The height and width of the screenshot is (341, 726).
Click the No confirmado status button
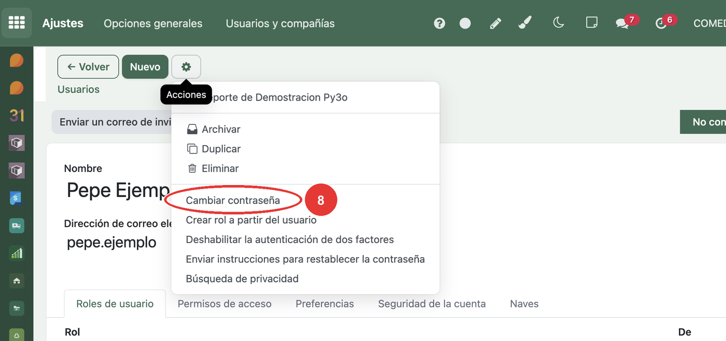pos(703,122)
